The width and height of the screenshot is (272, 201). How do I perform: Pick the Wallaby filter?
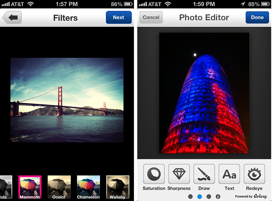[118, 187]
